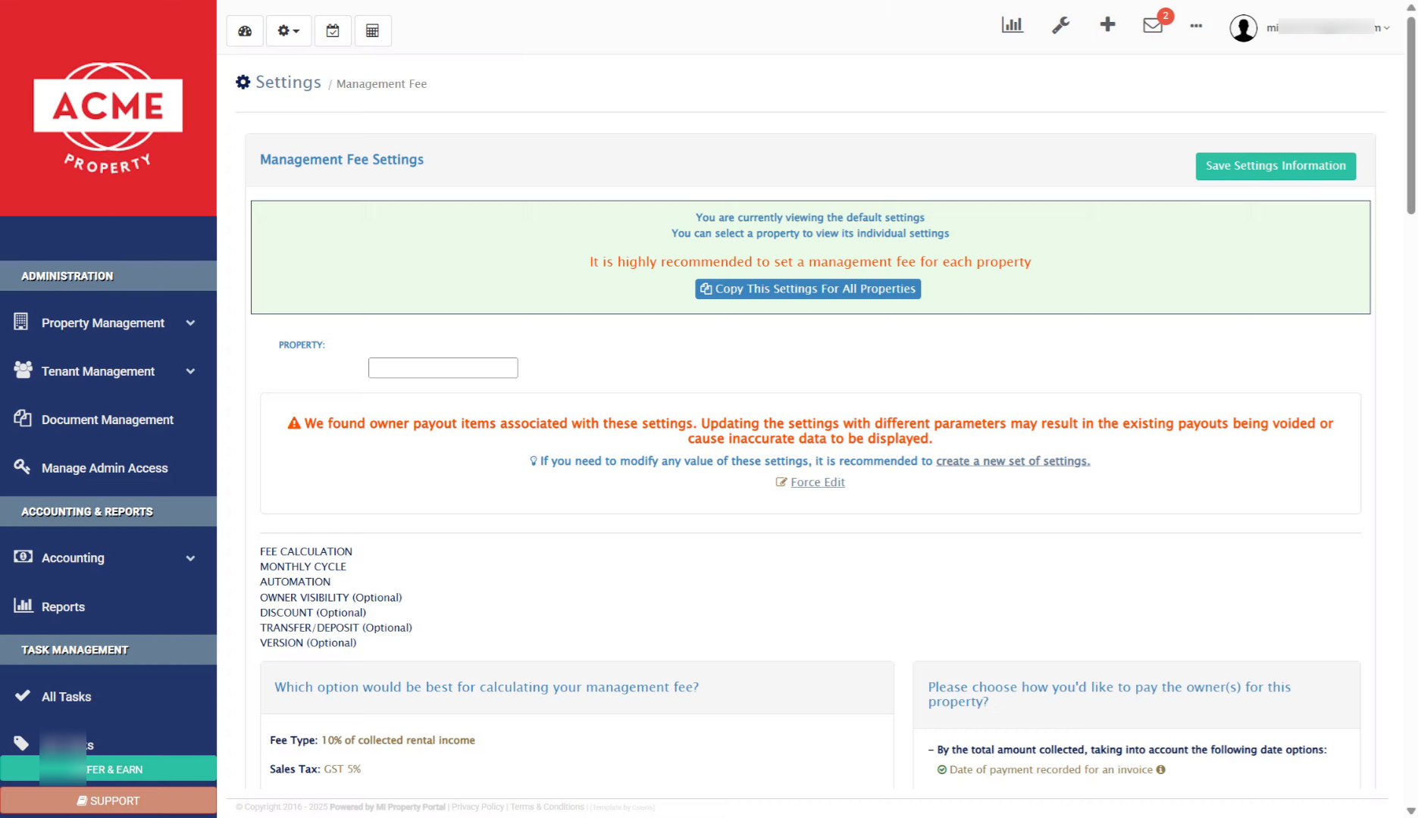Open the three-dot more options menu
This screenshot has width=1418, height=818.
[1196, 26]
